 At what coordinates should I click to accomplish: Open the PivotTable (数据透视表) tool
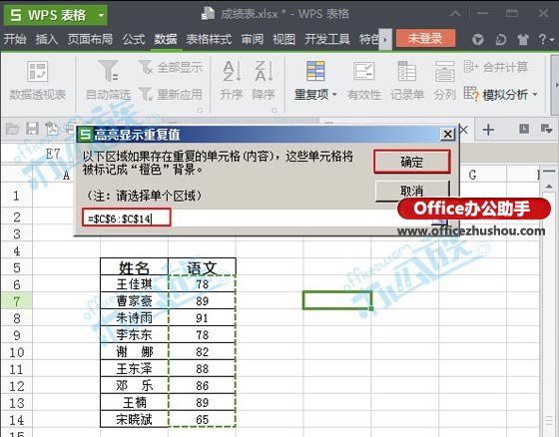click(x=37, y=81)
